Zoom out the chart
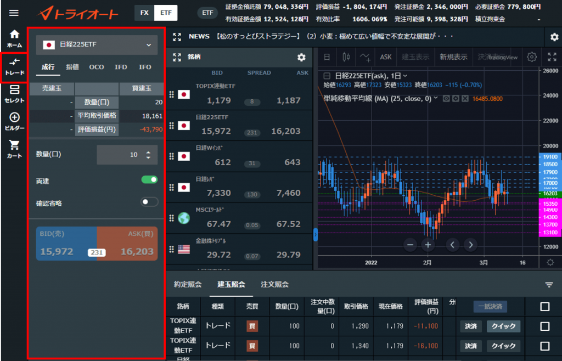562x361 pixels. coord(411,245)
